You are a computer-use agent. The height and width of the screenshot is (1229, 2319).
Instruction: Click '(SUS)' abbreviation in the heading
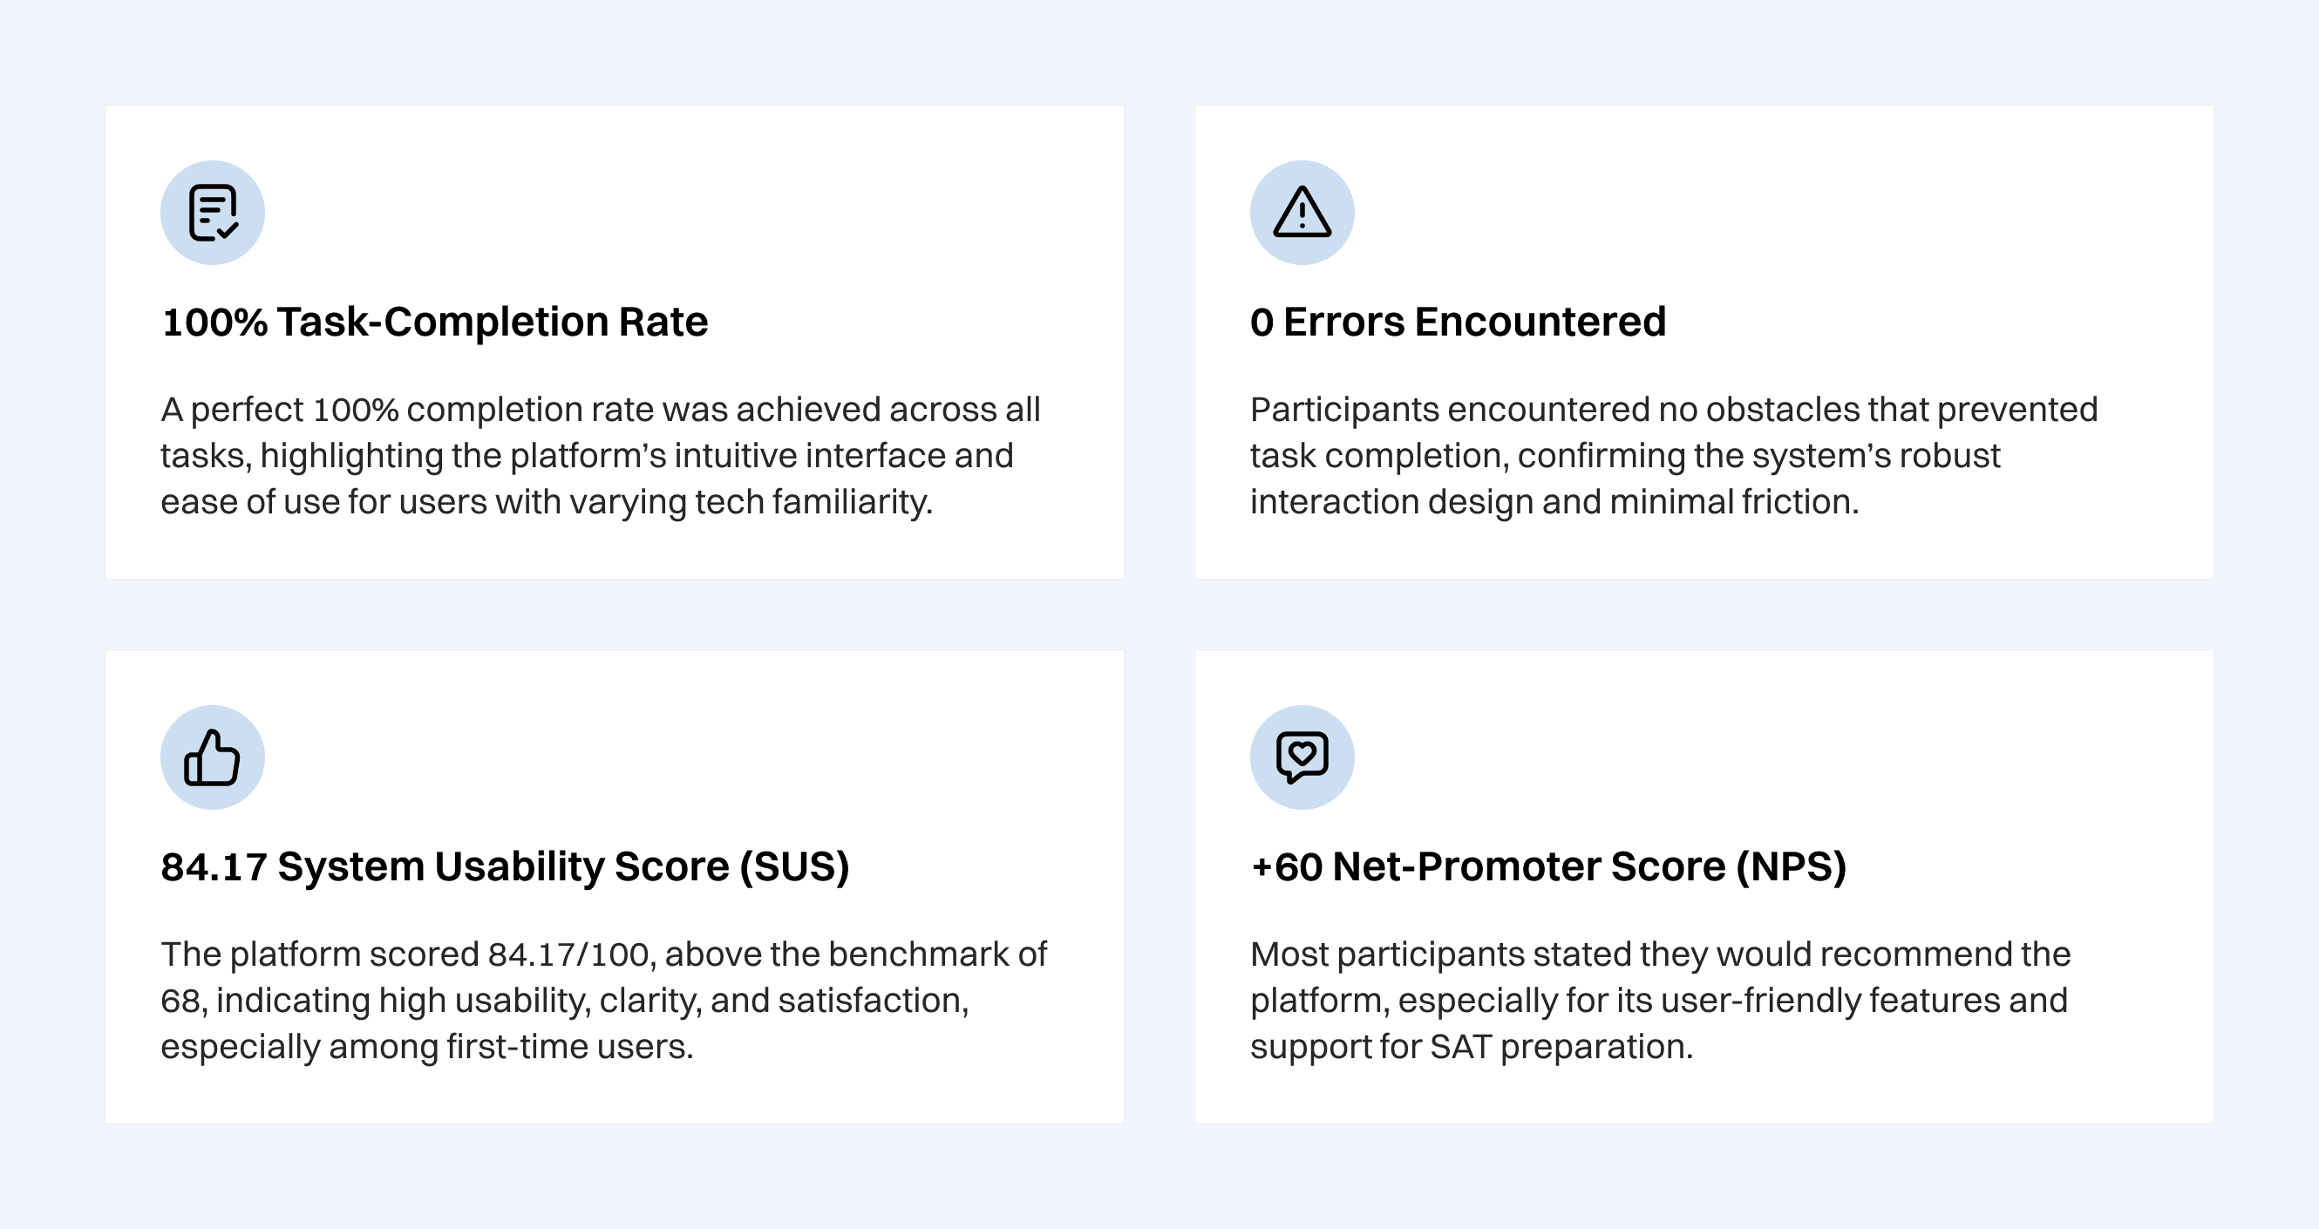click(x=794, y=867)
